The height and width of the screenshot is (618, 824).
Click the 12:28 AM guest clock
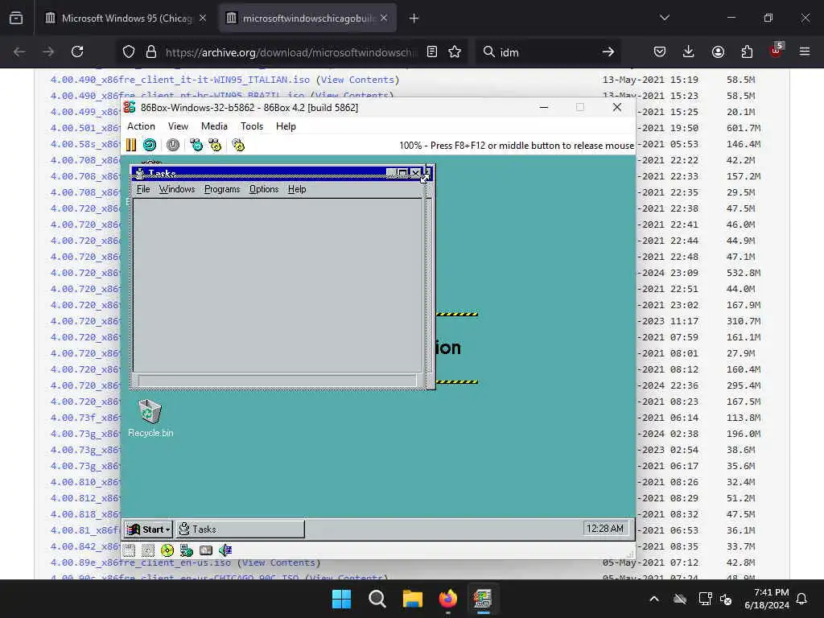(x=605, y=529)
